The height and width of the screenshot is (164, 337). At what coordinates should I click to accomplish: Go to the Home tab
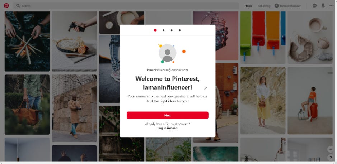tap(248, 6)
